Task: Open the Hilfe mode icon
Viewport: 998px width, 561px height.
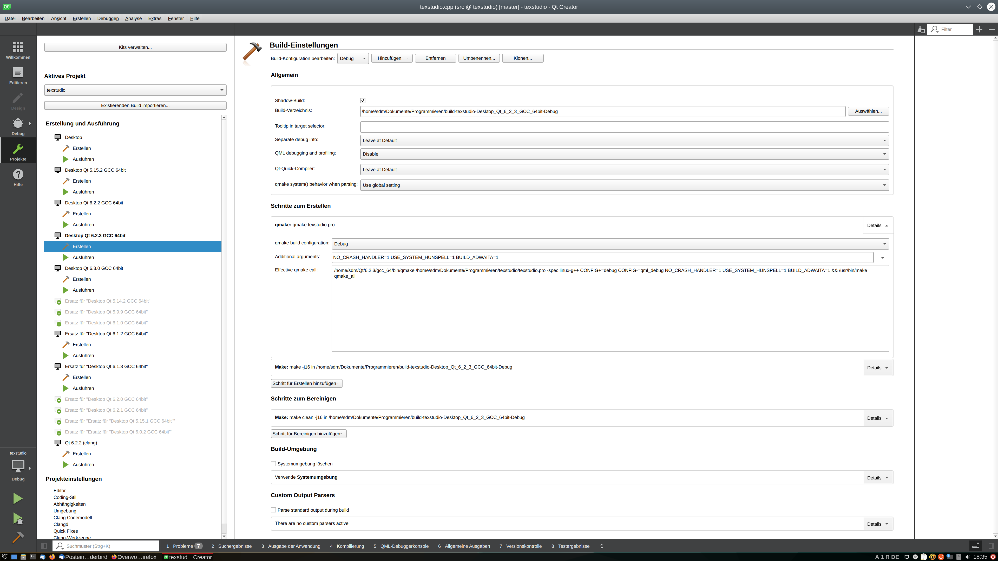Action: click(18, 177)
